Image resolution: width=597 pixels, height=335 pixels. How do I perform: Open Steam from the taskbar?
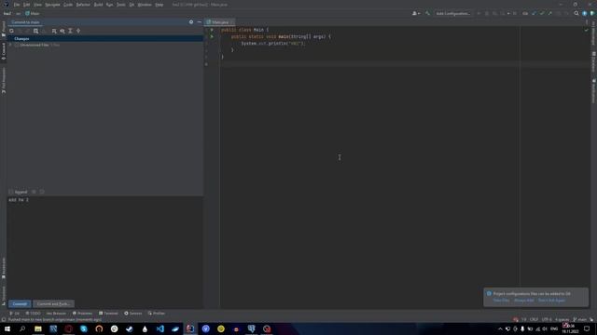(130, 328)
